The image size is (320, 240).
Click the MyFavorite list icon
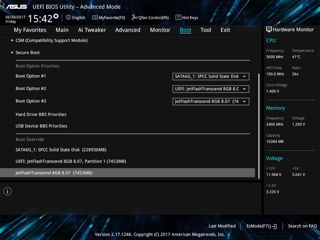pyautogui.click(x=95, y=17)
